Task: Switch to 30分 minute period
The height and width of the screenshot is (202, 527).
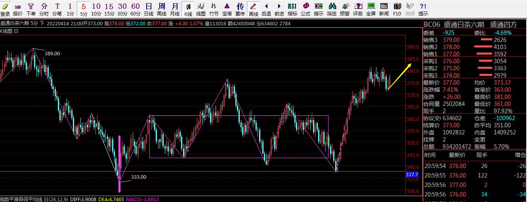Action: [x=122, y=9]
